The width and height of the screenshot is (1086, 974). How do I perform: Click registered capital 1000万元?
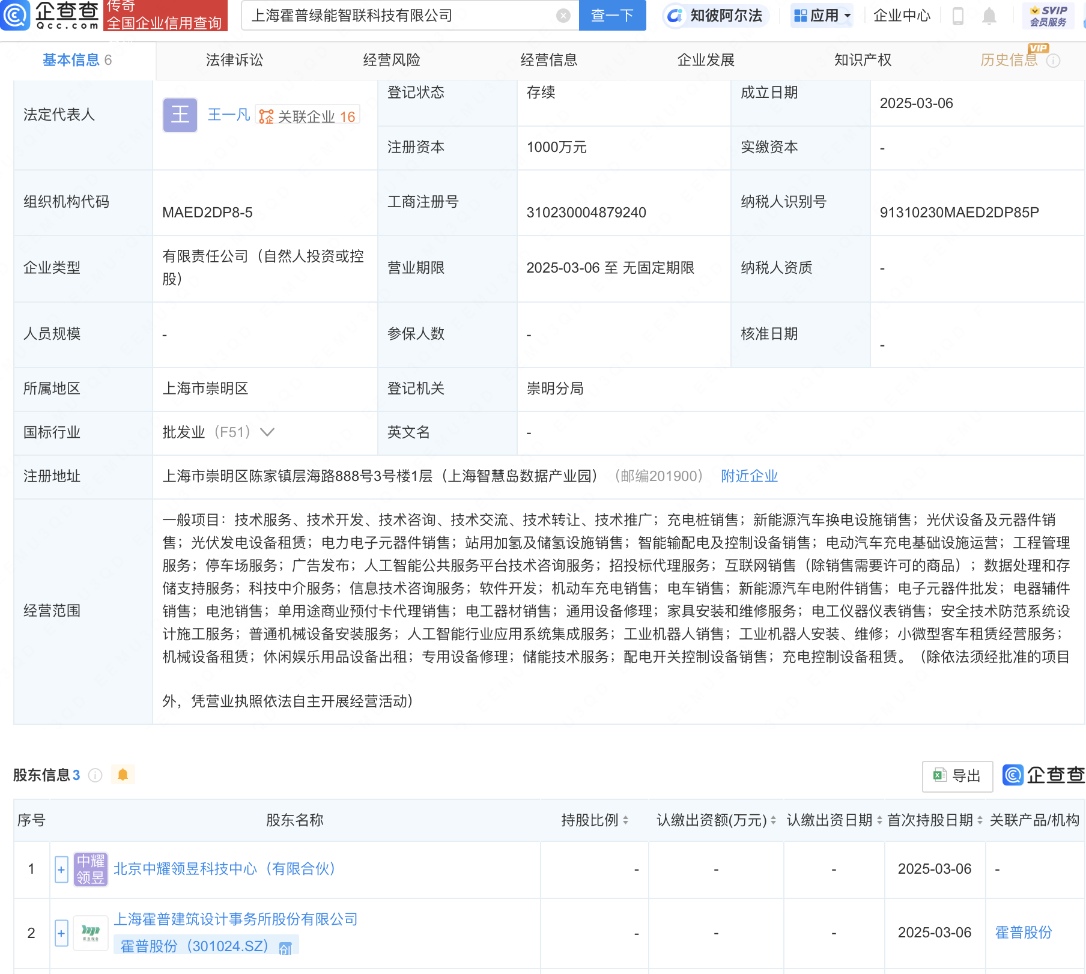click(x=556, y=147)
